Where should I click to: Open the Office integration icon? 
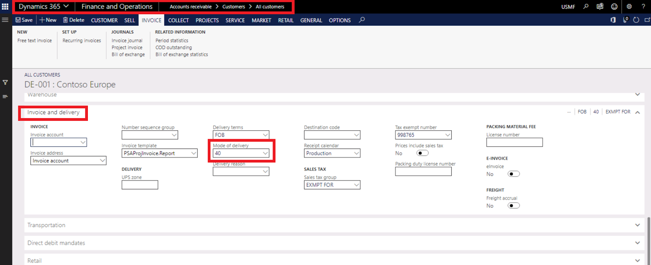[613, 20]
